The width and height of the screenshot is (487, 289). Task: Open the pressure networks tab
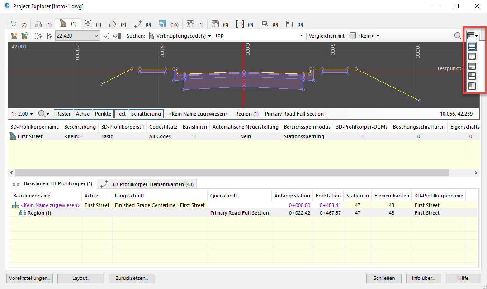220,24
